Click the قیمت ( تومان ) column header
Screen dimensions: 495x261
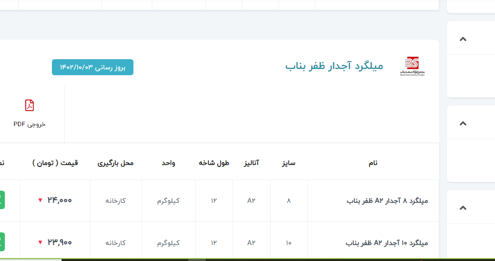pyautogui.click(x=55, y=163)
